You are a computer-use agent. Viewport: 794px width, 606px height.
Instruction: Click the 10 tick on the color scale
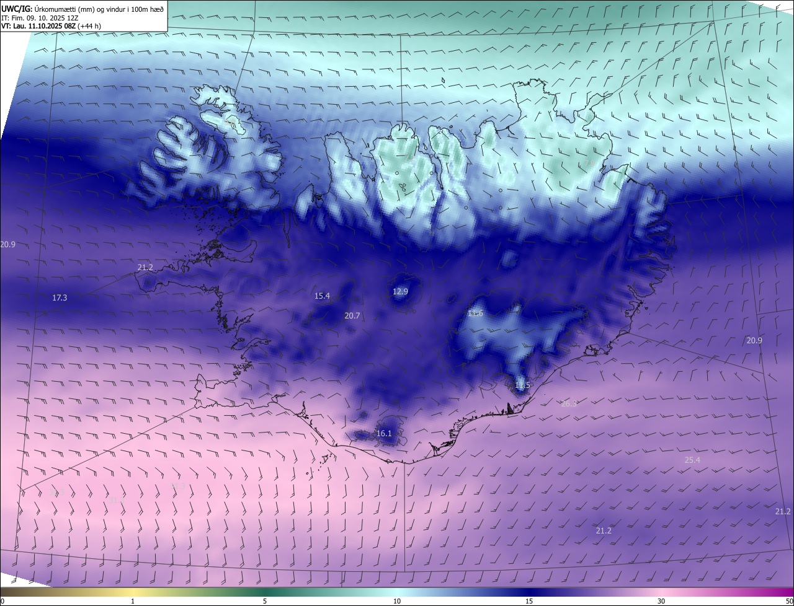pos(397,601)
